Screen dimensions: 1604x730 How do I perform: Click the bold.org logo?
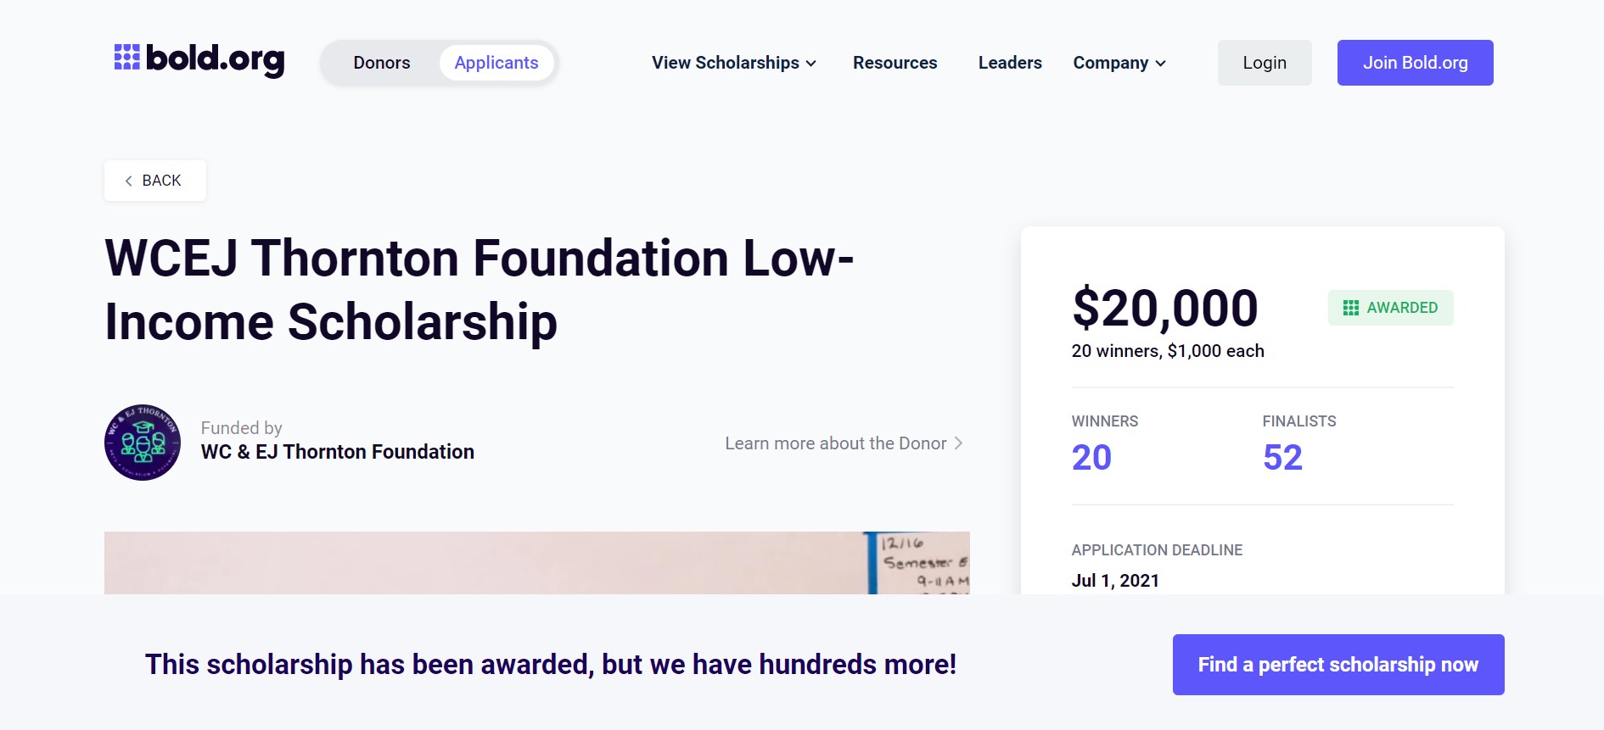(199, 60)
